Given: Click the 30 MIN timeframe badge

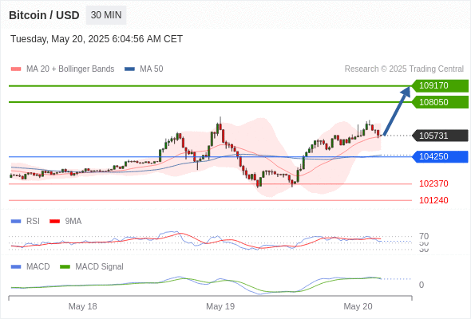Looking at the screenshot, I should pos(106,15).
